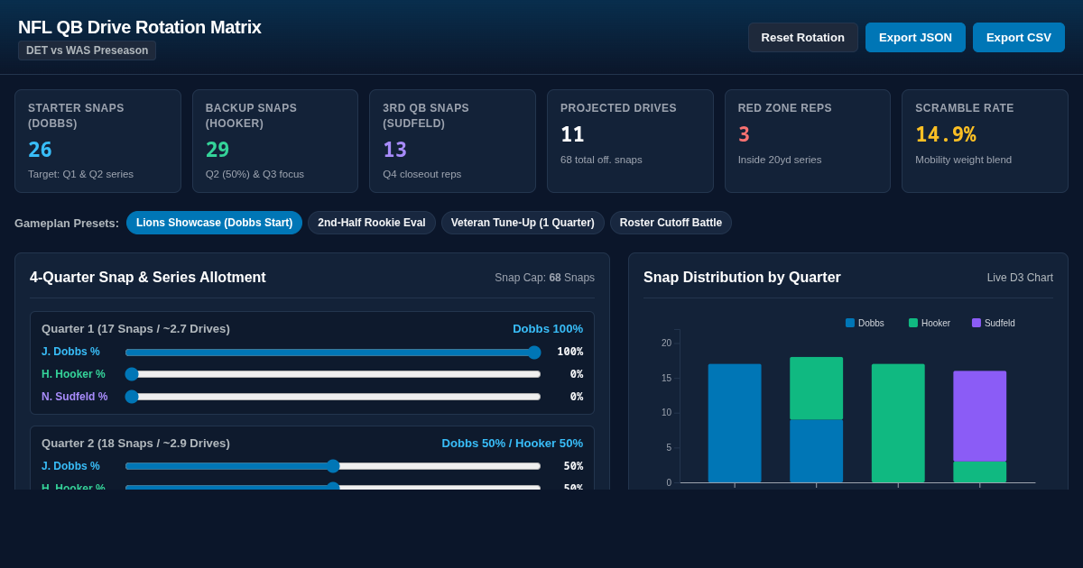Click the second quarter Dobbs blue segment
Image resolution: width=1083 pixels, height=568 pixels.
click(x=817, y=451)
